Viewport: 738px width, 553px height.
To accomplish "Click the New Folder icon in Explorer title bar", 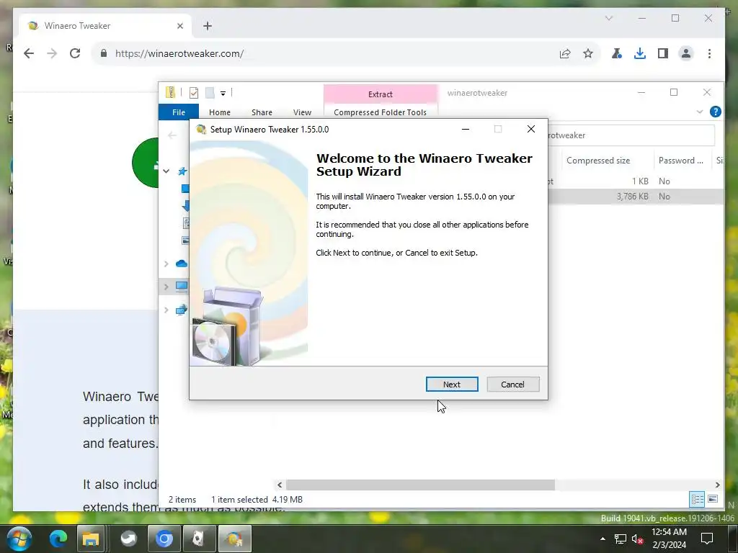I will 210,93.
